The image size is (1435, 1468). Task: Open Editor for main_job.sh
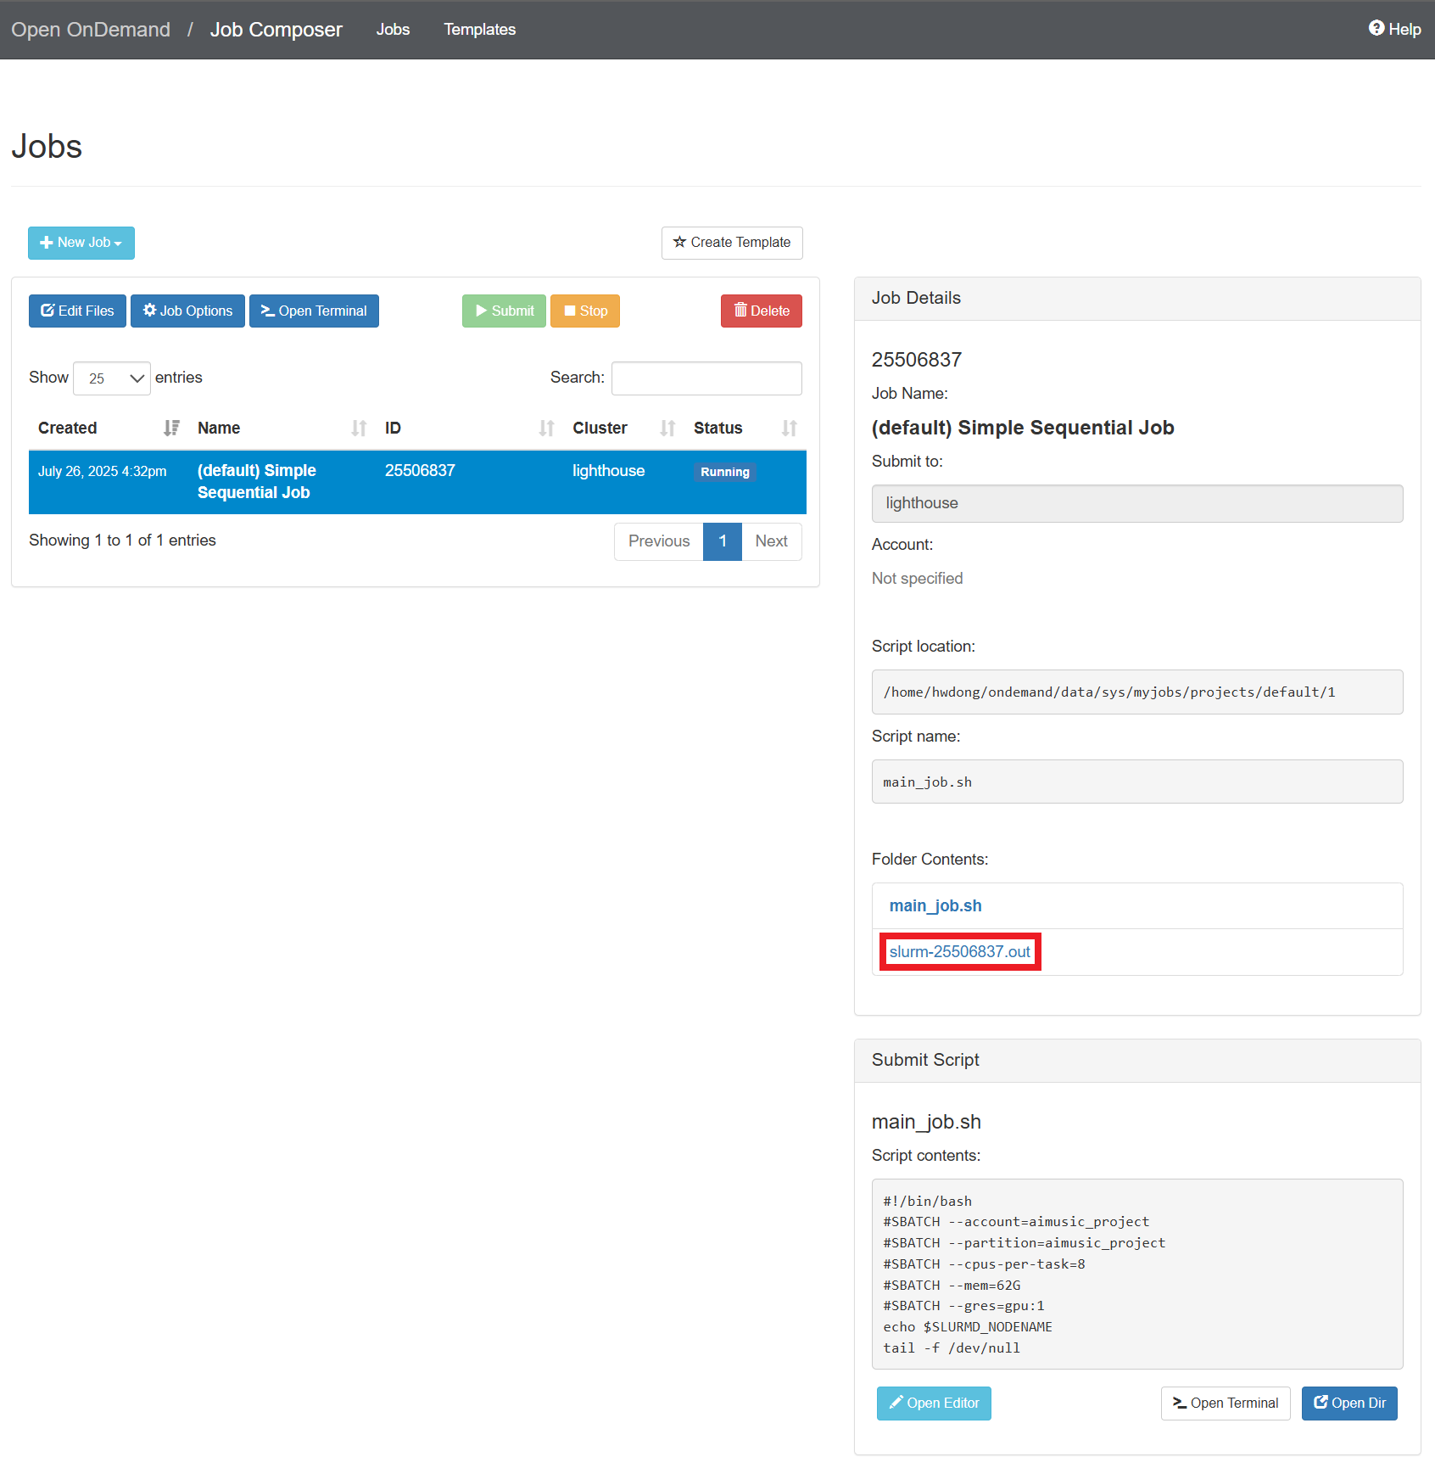click(x=933, y=1404)
